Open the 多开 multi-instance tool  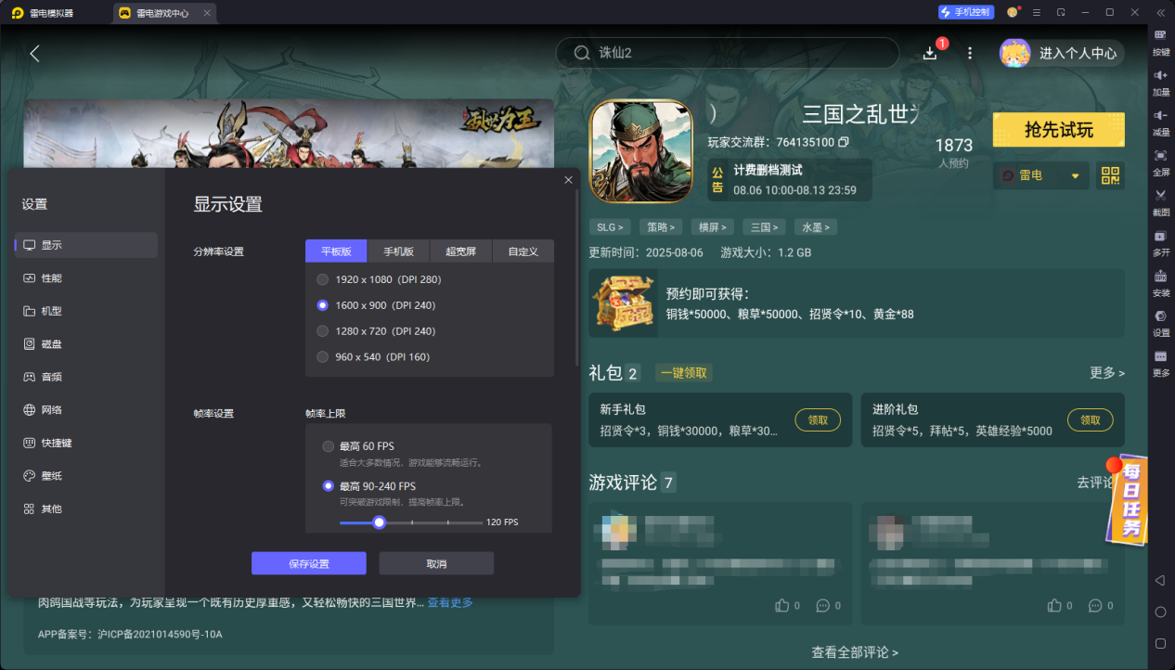[x=1160, y=241]
